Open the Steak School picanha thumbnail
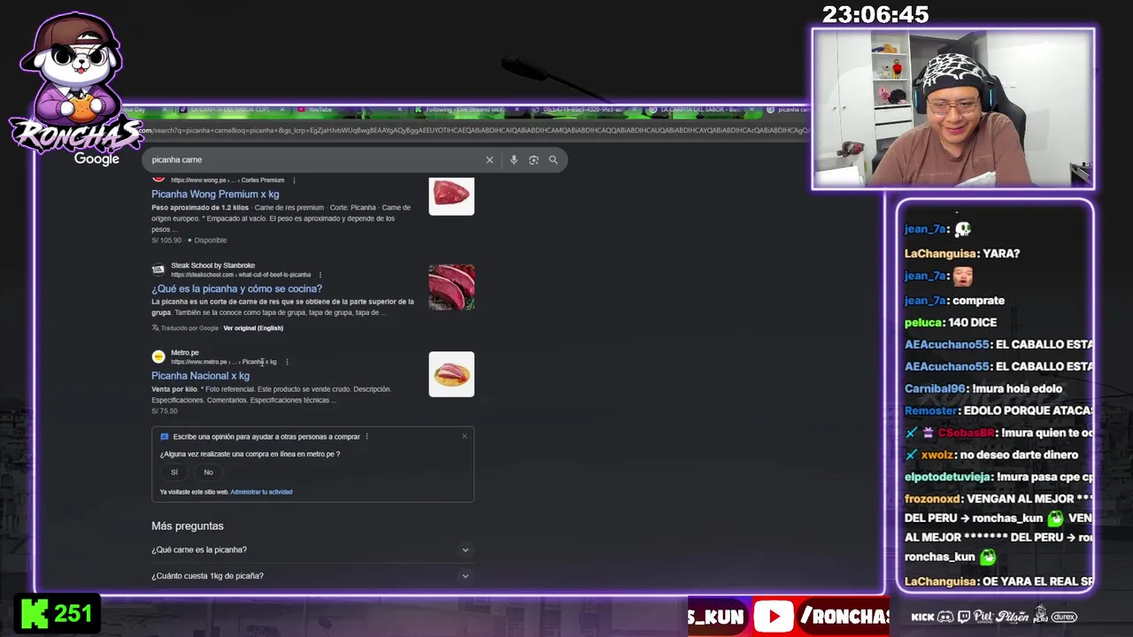The width and height of the screenshot is (1133, 637). [451, 288]
